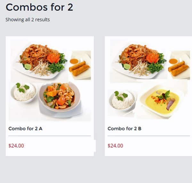Click the lime slice on Combo B's plate

click(x=127, y=66)
